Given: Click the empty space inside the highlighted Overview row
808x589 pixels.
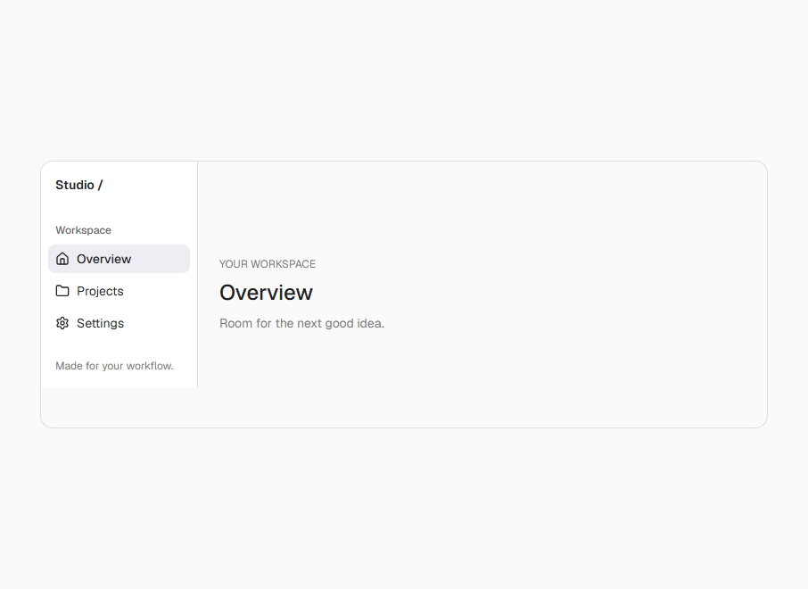Looking at the screenshot, I should [161, 259].
